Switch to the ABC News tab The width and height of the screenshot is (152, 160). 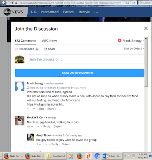[x=50, y=41]
